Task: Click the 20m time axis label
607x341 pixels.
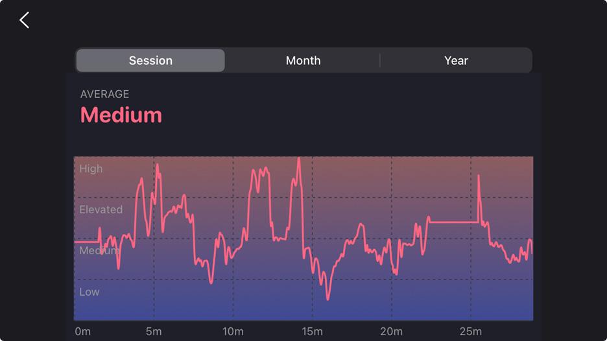Action: (391, 331)
